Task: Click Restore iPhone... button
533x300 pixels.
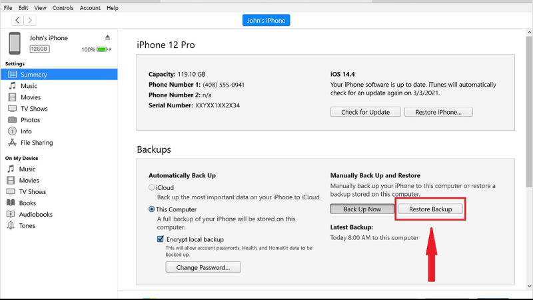Action: pos(438,112)
